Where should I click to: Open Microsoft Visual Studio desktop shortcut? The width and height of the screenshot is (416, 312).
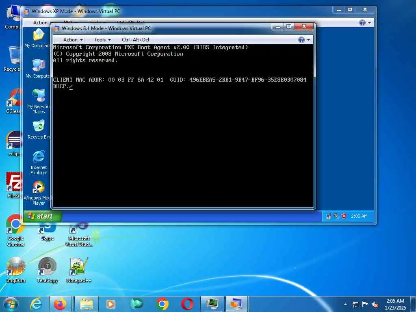click(x=79, y=235)
